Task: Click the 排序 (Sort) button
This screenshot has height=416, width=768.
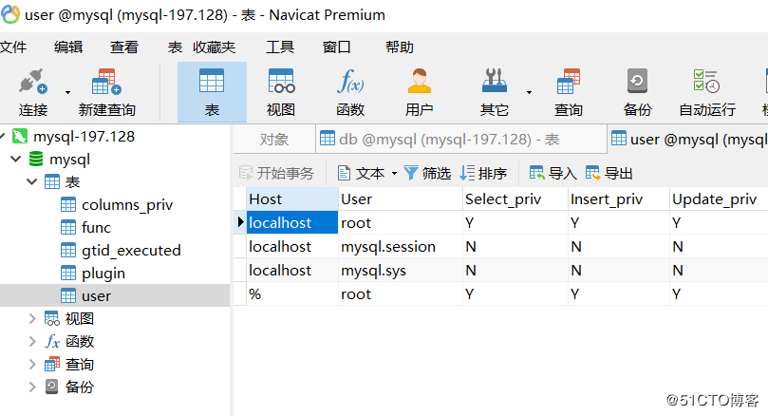Action: (x=483, y=173)
